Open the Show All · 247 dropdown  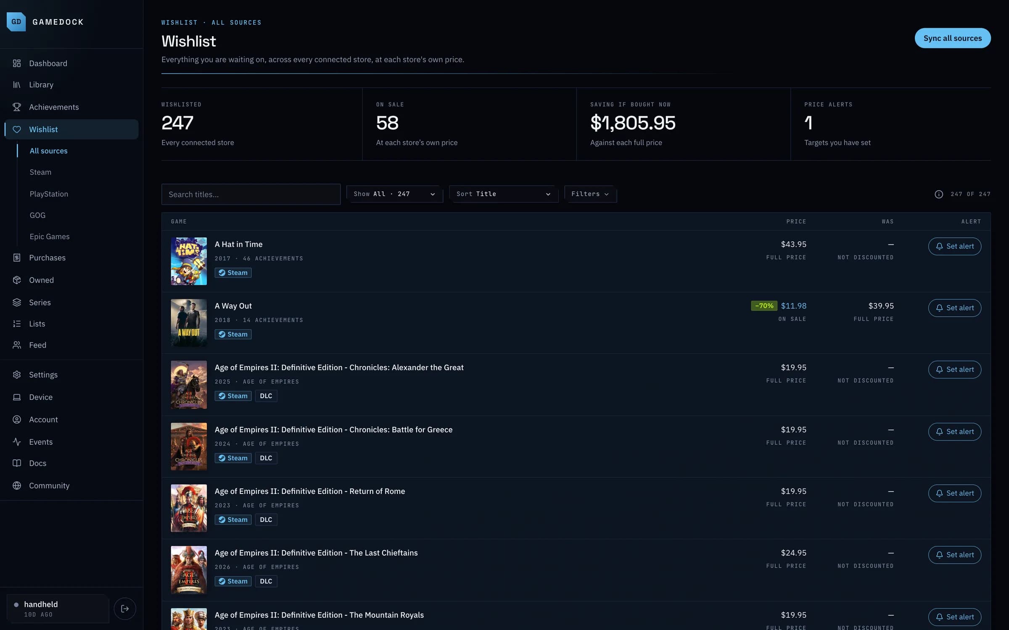coord(395,194)
